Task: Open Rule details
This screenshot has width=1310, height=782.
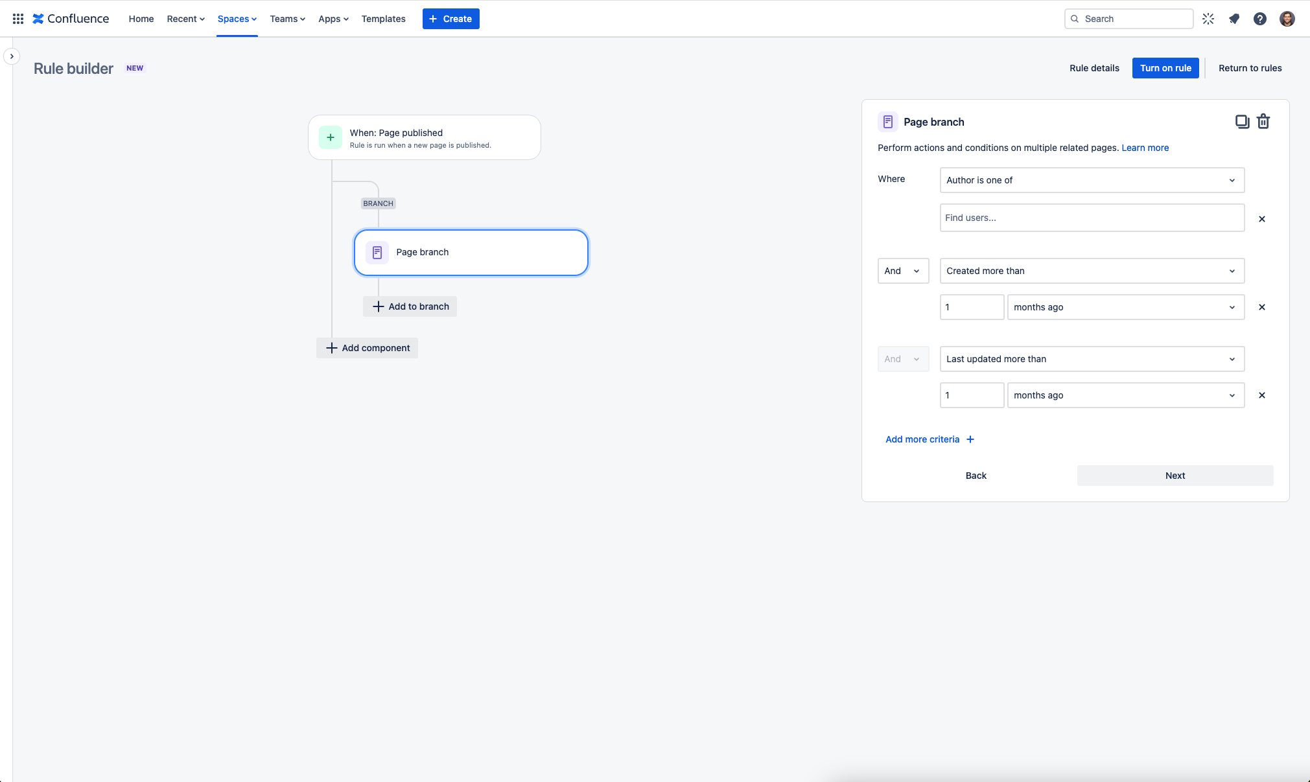Action: point(1094,68)
